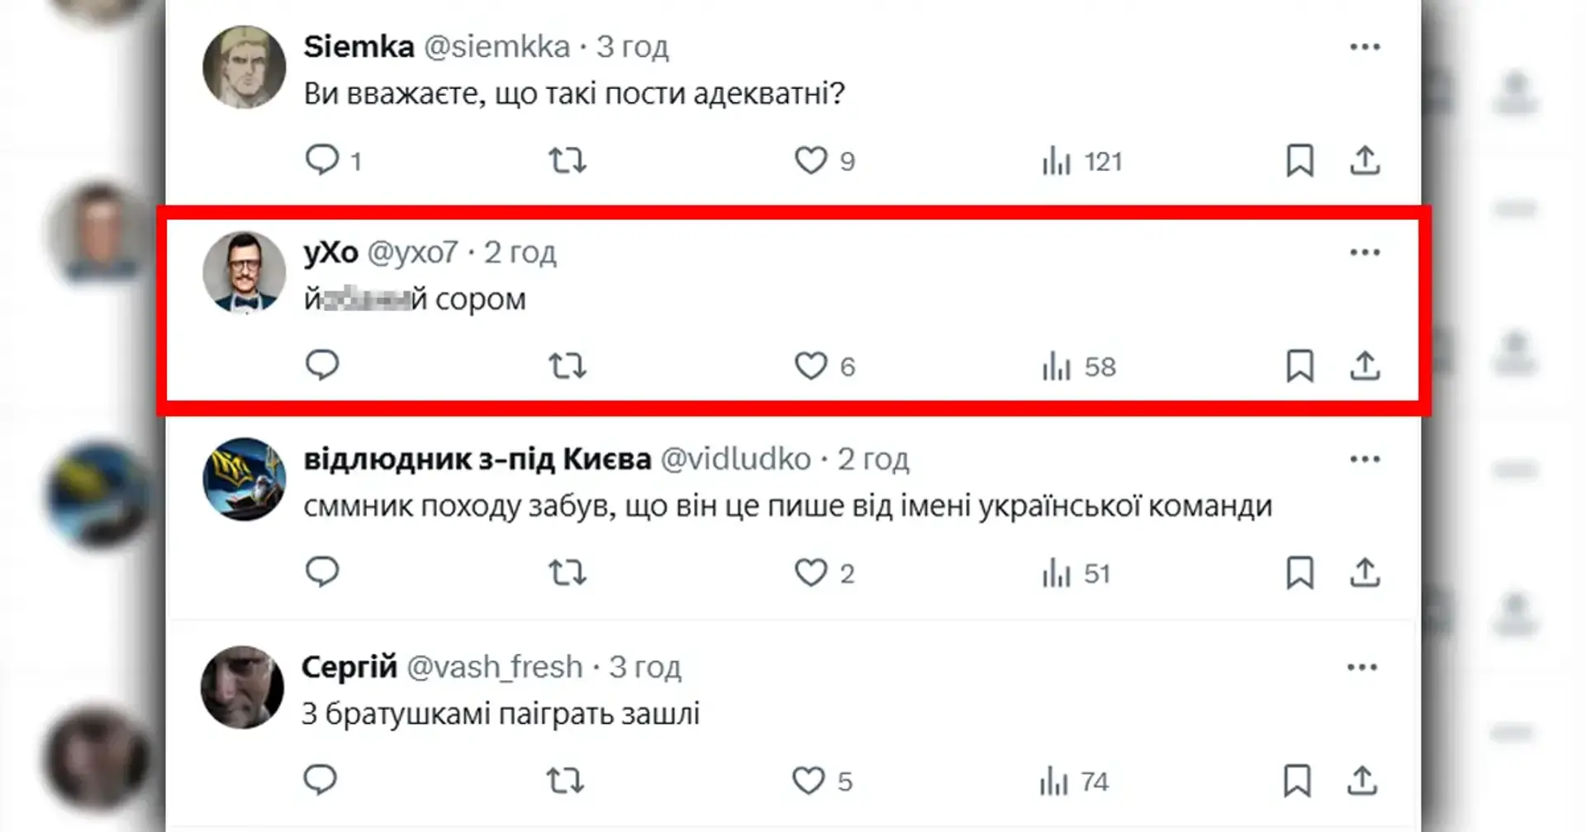
Task: Open Сергій's profile name link
Action: [x=349, y=667]
